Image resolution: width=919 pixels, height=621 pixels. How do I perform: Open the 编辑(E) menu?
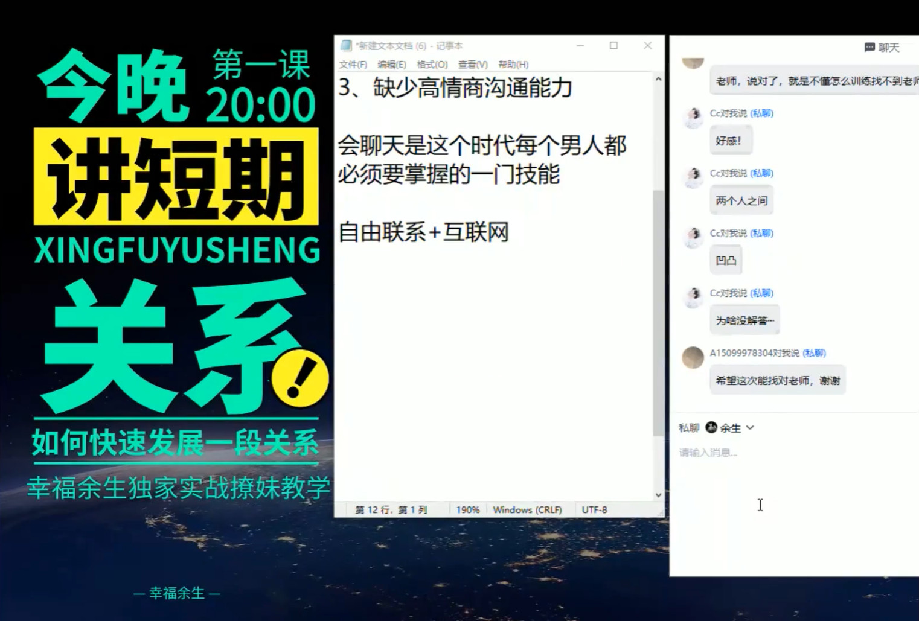(x=391, y=65)
